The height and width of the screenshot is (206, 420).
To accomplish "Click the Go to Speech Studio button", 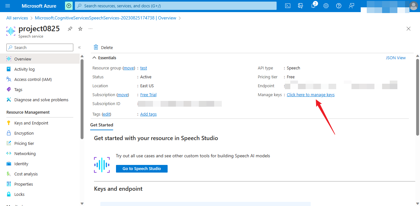I will tap(142, 168).
